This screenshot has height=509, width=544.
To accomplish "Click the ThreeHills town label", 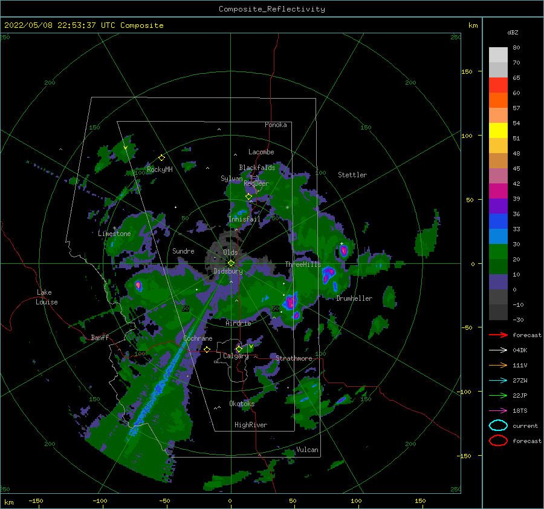I will [x=303, y=264].
